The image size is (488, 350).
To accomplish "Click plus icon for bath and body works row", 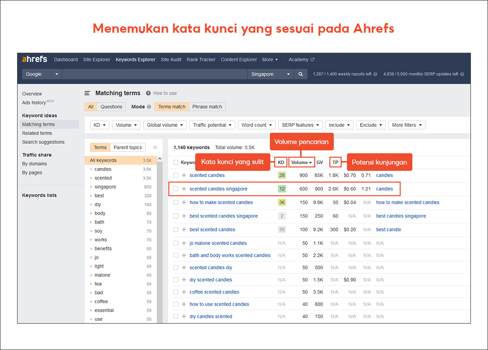I will [x=184, y=255].
